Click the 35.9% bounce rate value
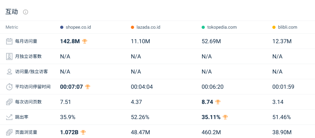 (x=68, y=117)
